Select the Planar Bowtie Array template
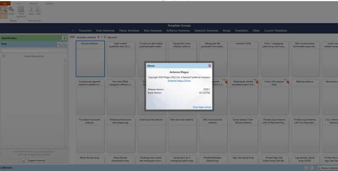 click(x=90, y=160)
